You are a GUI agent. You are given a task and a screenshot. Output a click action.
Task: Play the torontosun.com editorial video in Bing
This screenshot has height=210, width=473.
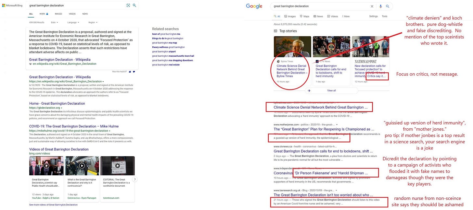(x=118, y=166)
